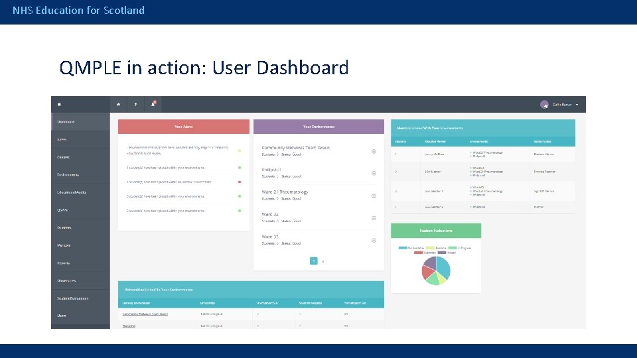Click the Ward 32 environment title
The image size is (637, 358).
click(x=270, y=214)
